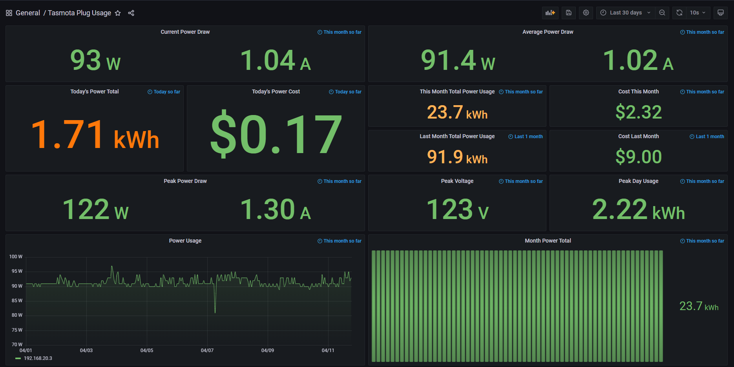
Task: Open the Month Power Total panel menu
Action: tap(548, 241)
